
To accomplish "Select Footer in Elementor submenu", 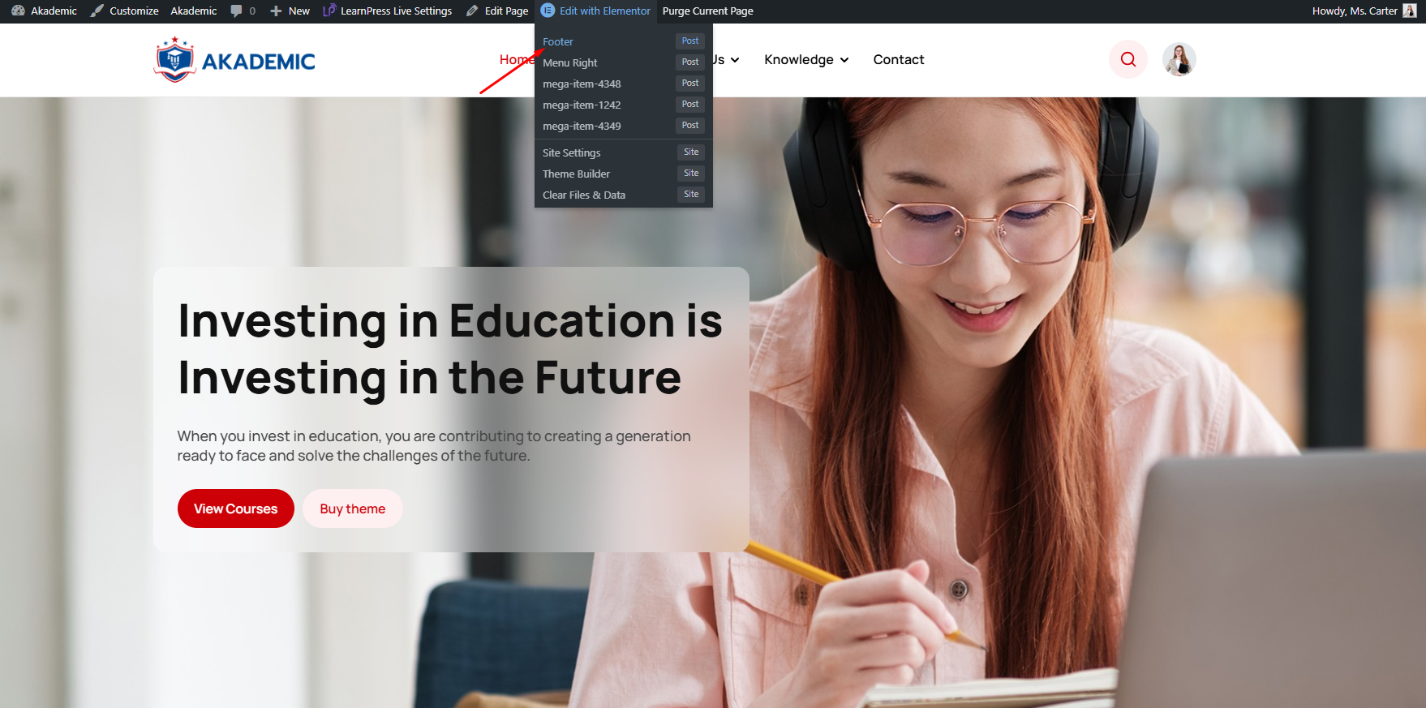I will 558,42.
